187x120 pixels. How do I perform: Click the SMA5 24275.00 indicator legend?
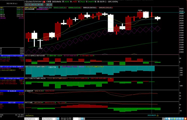31,8
